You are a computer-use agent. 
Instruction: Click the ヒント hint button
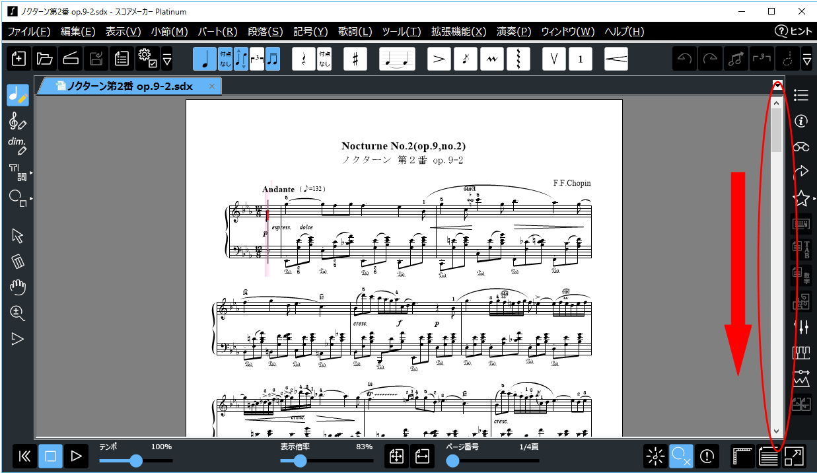point(793,32)
